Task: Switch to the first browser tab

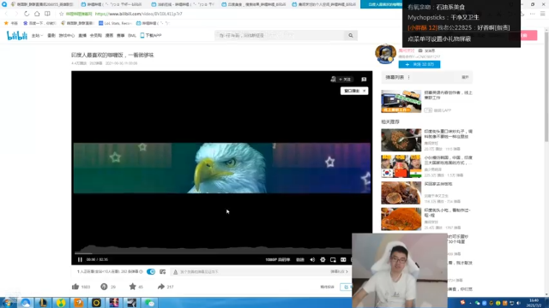Action: tap(42, 4)
